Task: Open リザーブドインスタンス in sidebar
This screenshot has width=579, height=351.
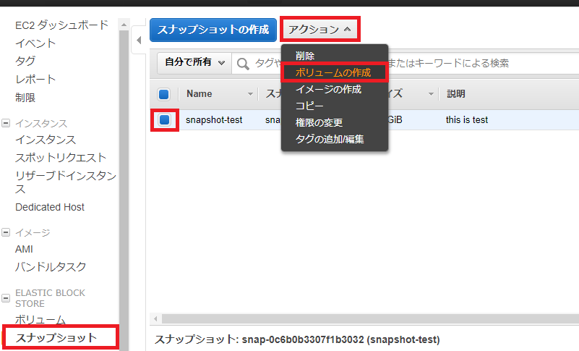Action: tap(66, 182)
